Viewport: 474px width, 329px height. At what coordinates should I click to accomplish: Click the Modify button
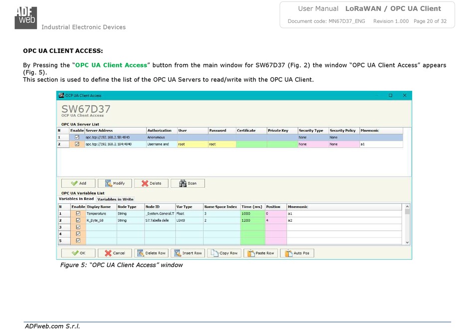[x=115, y=183]
